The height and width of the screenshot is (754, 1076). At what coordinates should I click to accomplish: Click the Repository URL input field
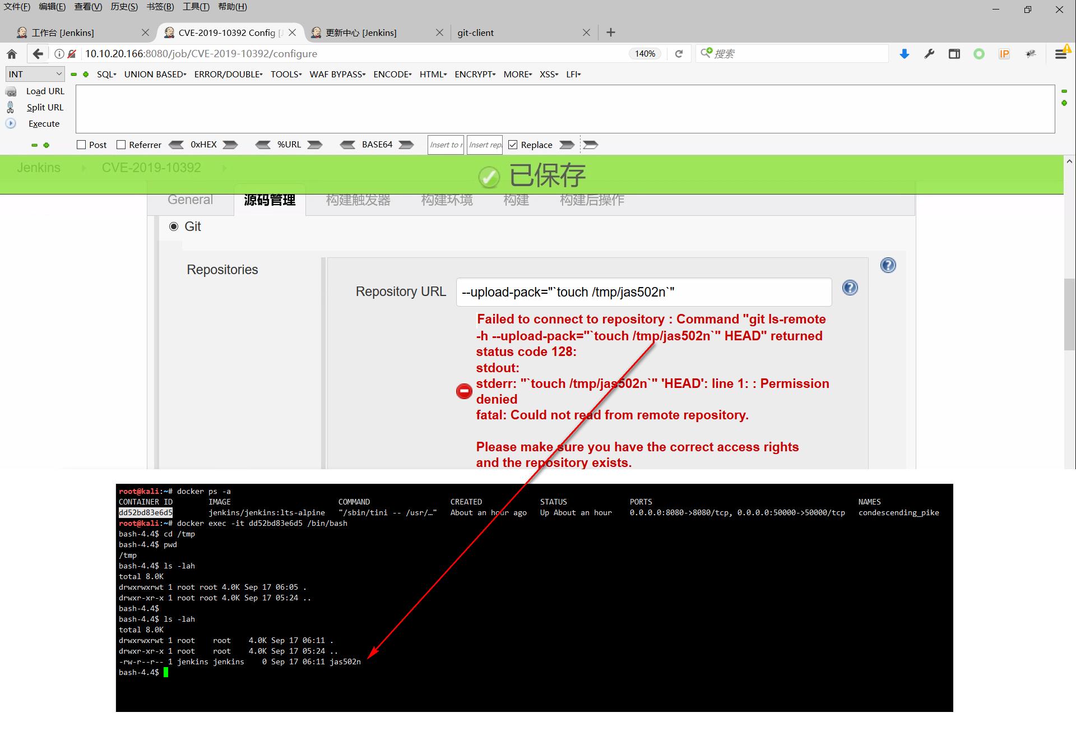coord(643,292)
